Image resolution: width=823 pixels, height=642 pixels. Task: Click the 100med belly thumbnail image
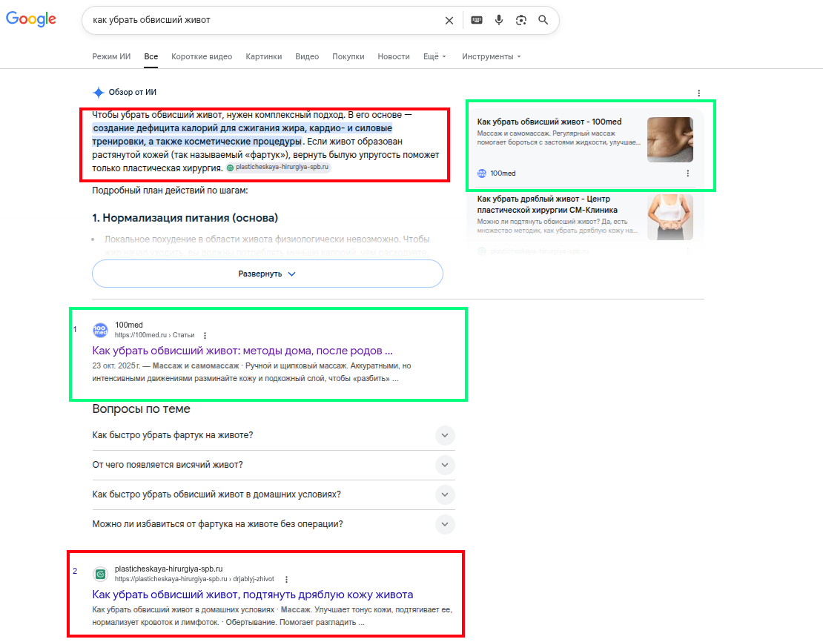click(x=670, y=139)
